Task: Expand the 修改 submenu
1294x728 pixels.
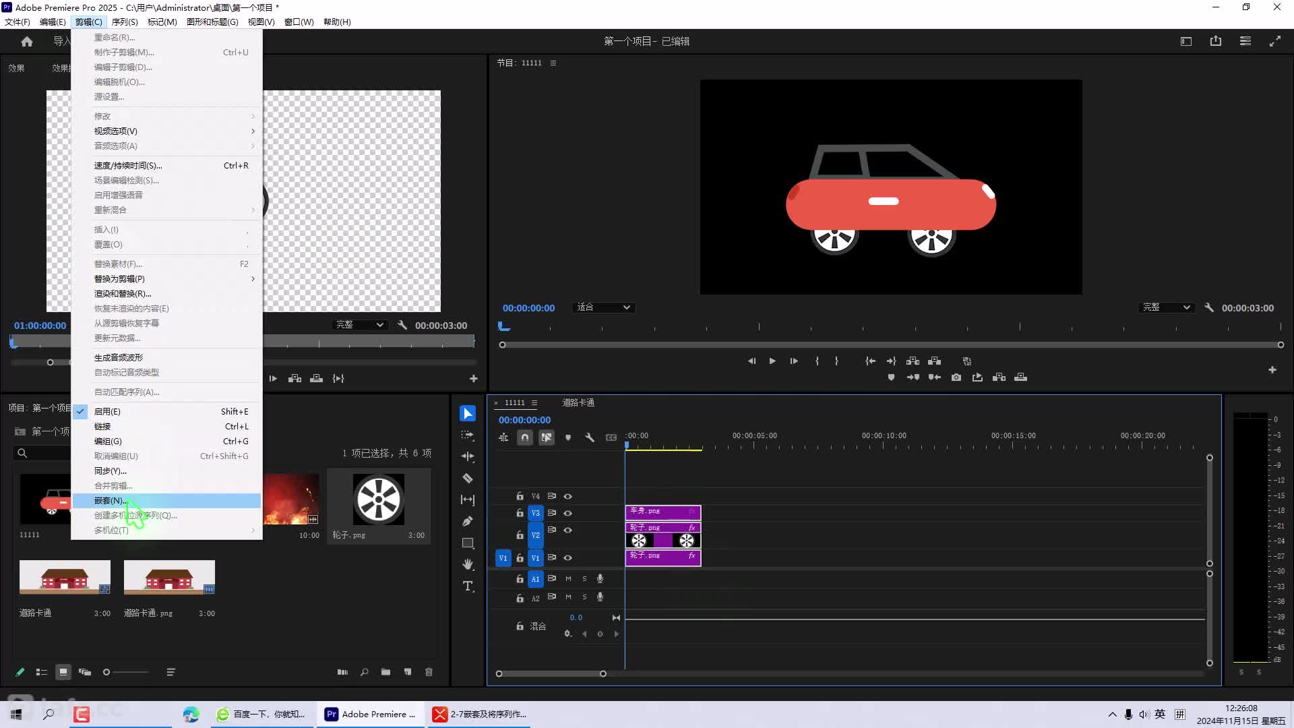Action: [x=166, y=116]
